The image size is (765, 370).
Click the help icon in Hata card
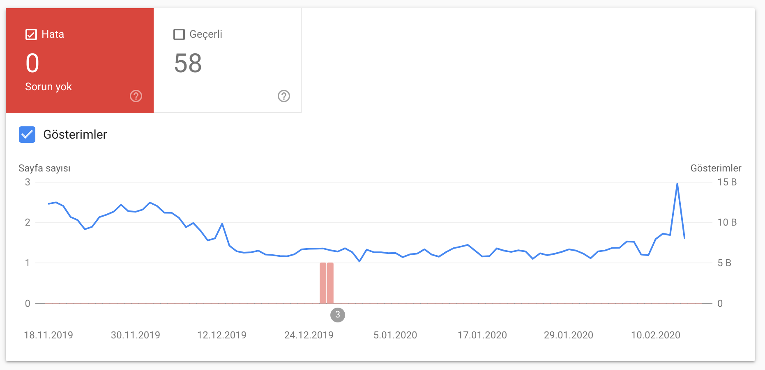136,96
